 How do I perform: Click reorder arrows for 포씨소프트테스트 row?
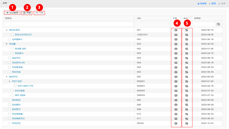[x=187, y=35]
